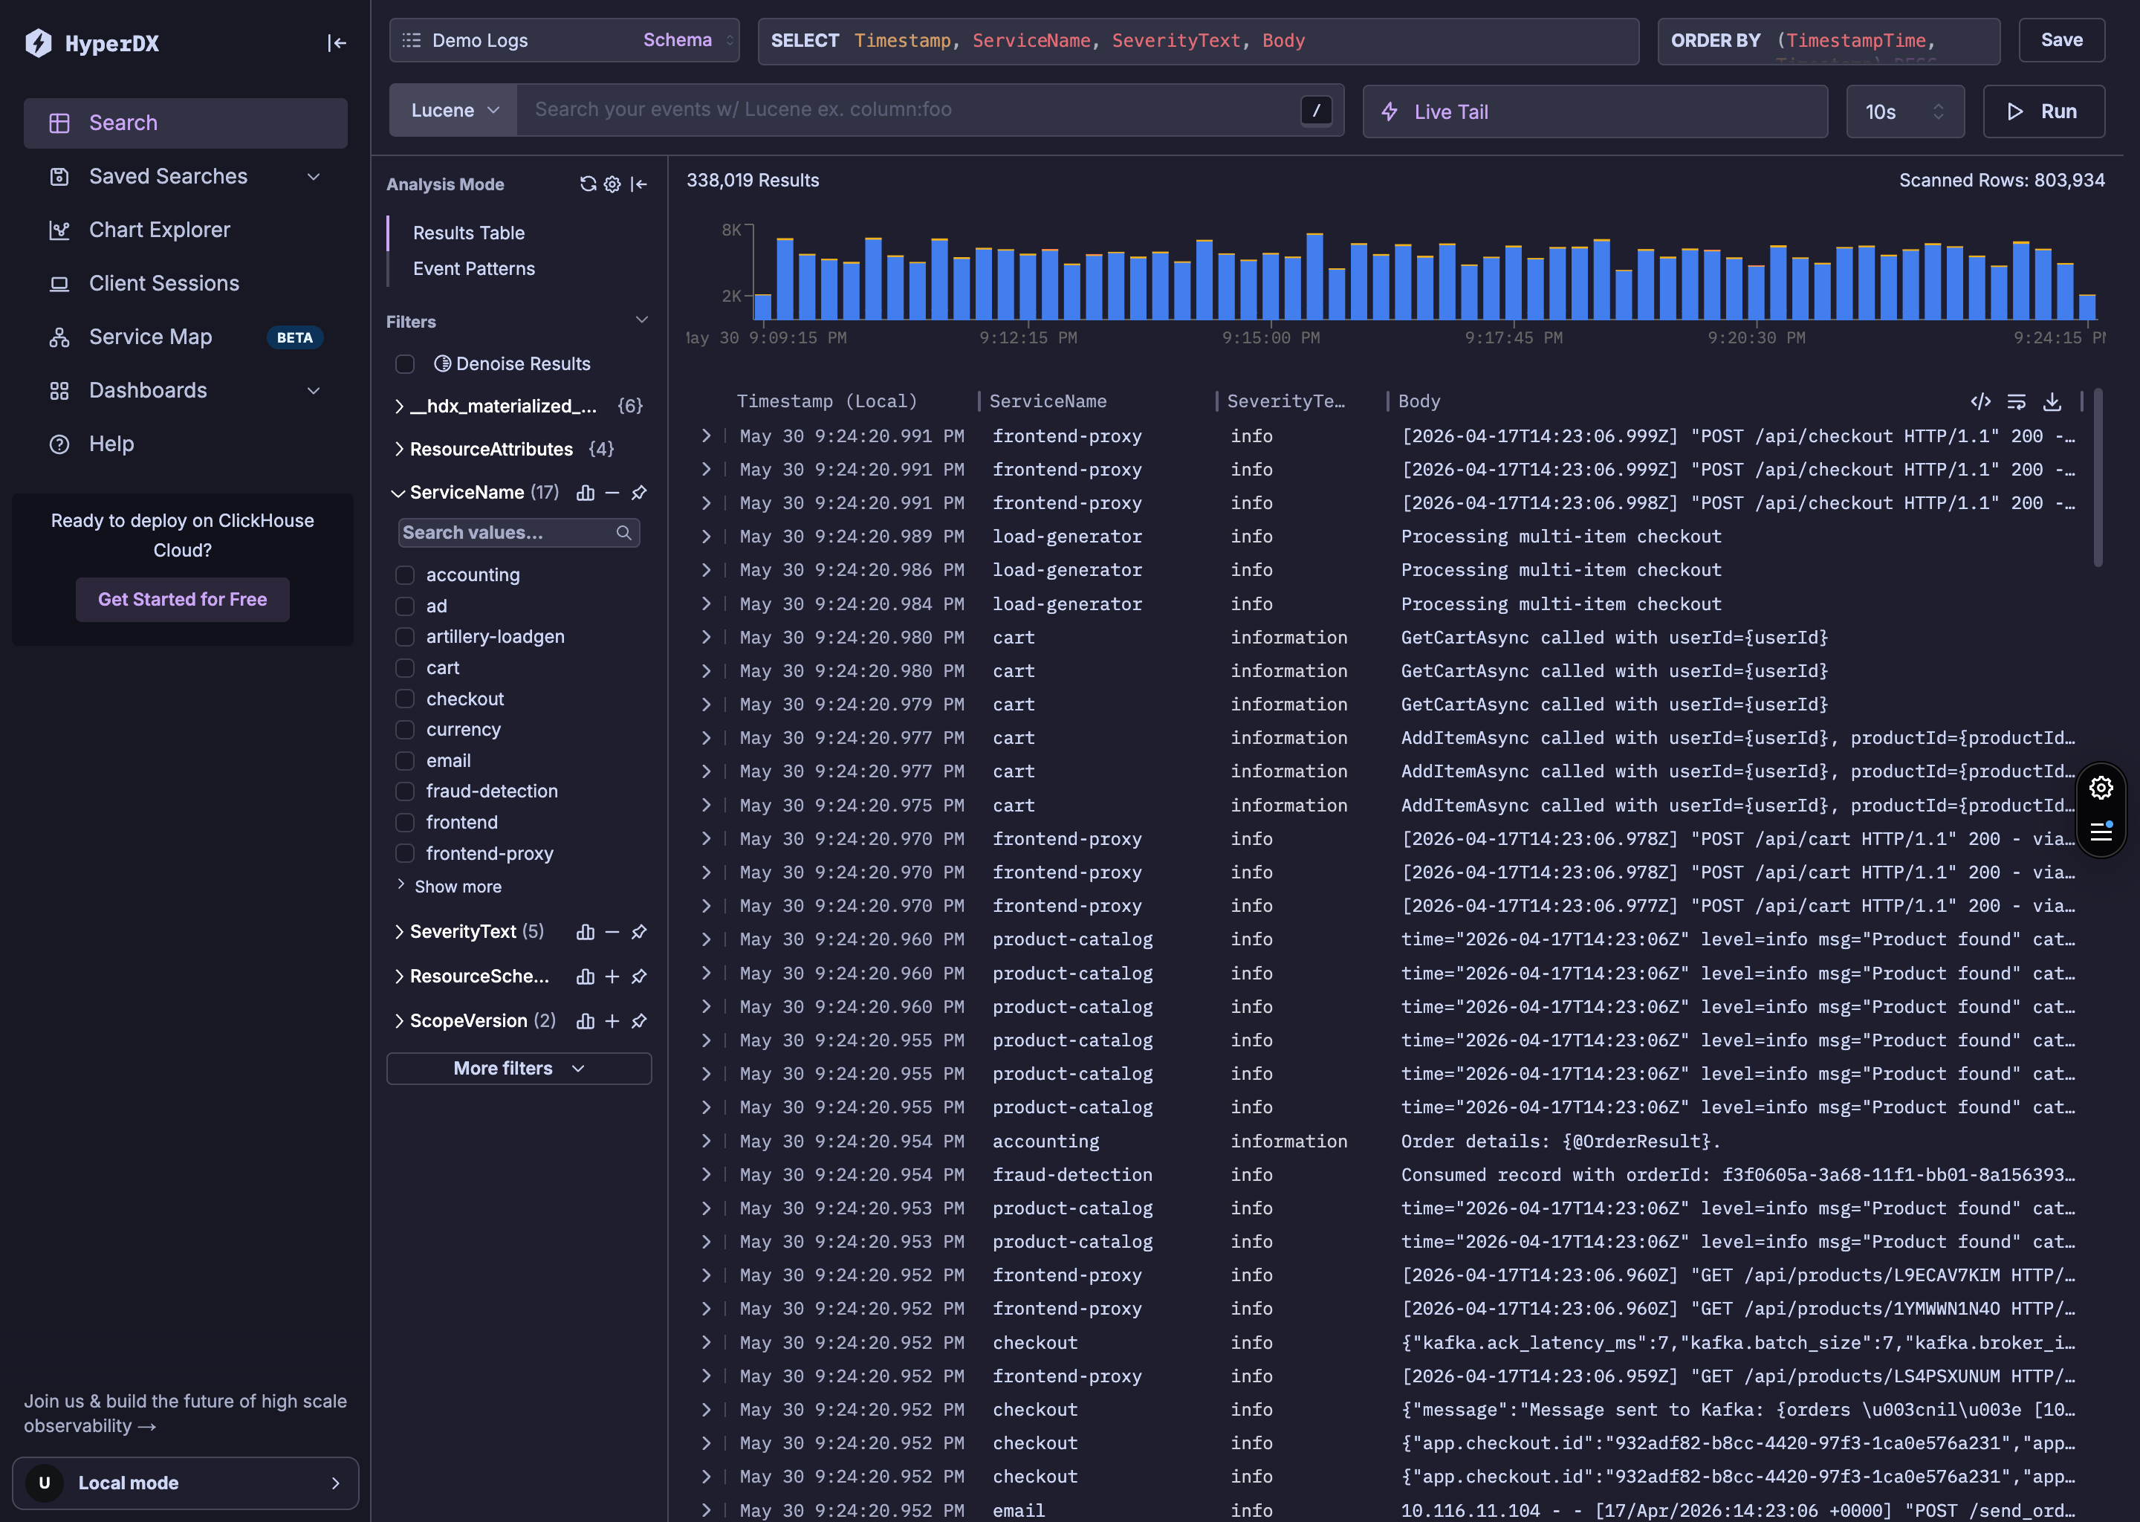This screenshot has width=2140, height=1522.
Task: Select the Results Table analysis mode
Action: (x=468, y=233)
